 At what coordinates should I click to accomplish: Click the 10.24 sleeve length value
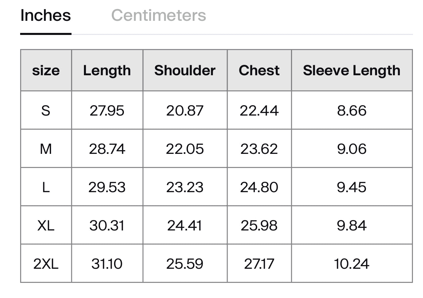[x=351, y=264]
